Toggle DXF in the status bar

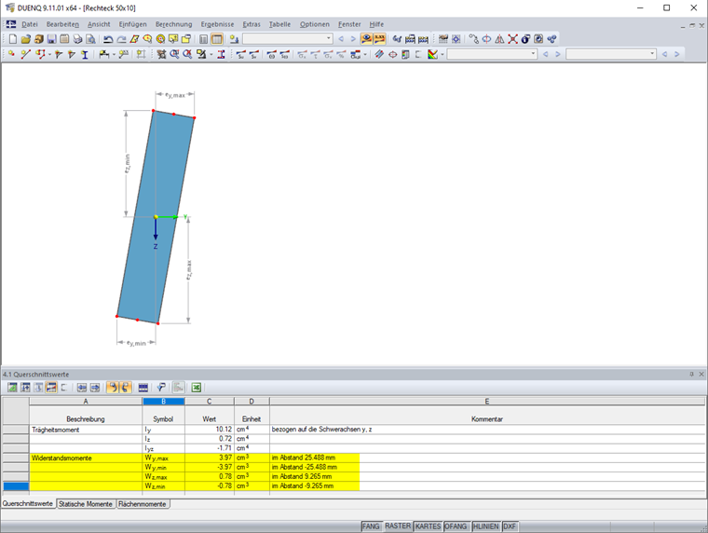click(510, 526)
